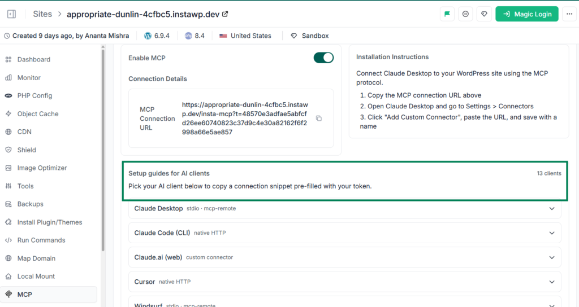Click the CDN globe icon

8,131
